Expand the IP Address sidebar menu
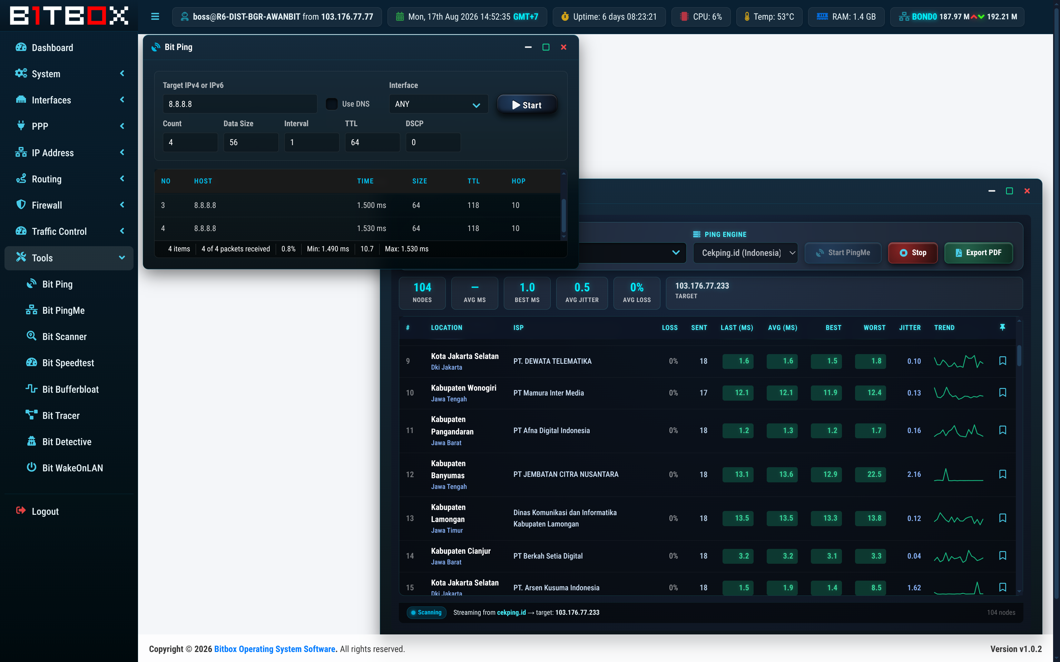 69,152
